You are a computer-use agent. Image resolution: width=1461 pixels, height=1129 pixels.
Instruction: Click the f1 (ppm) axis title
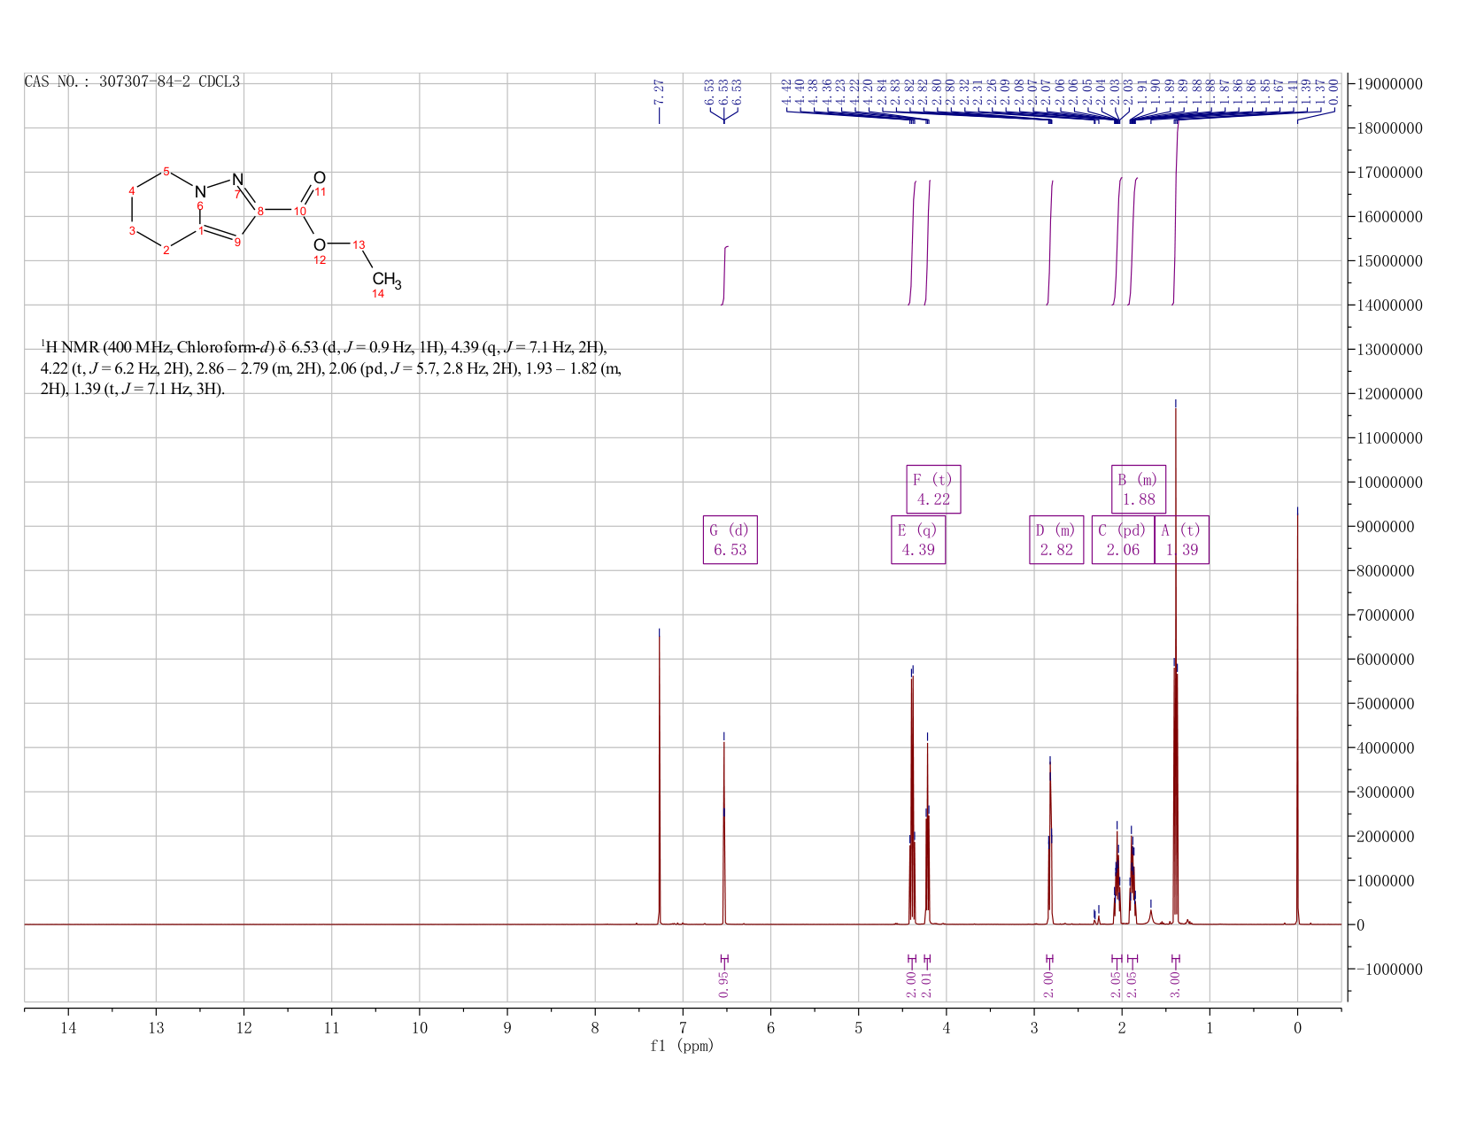click(682, 1046)
